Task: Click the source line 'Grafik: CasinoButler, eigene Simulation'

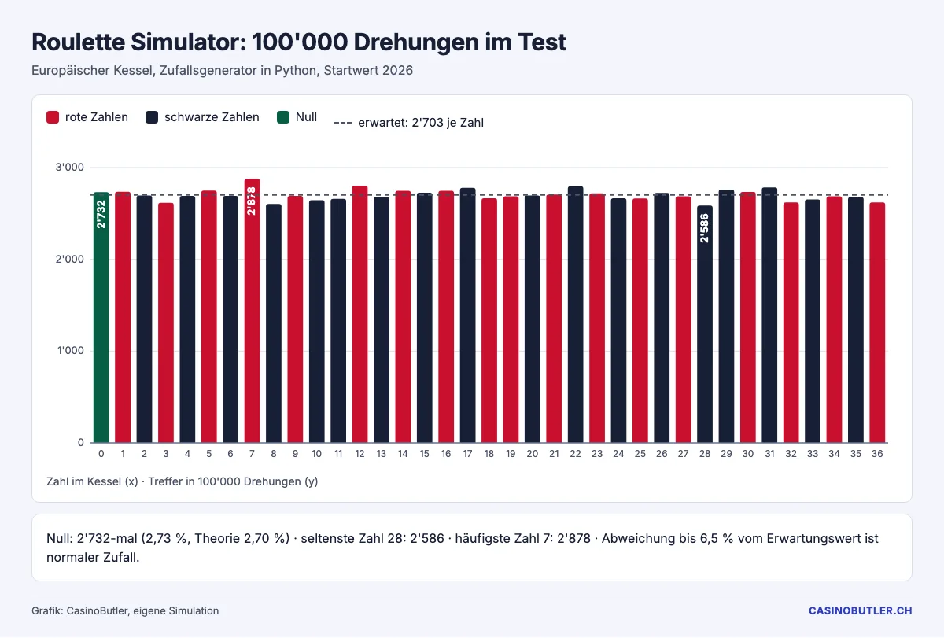Action: pos(125,610)
